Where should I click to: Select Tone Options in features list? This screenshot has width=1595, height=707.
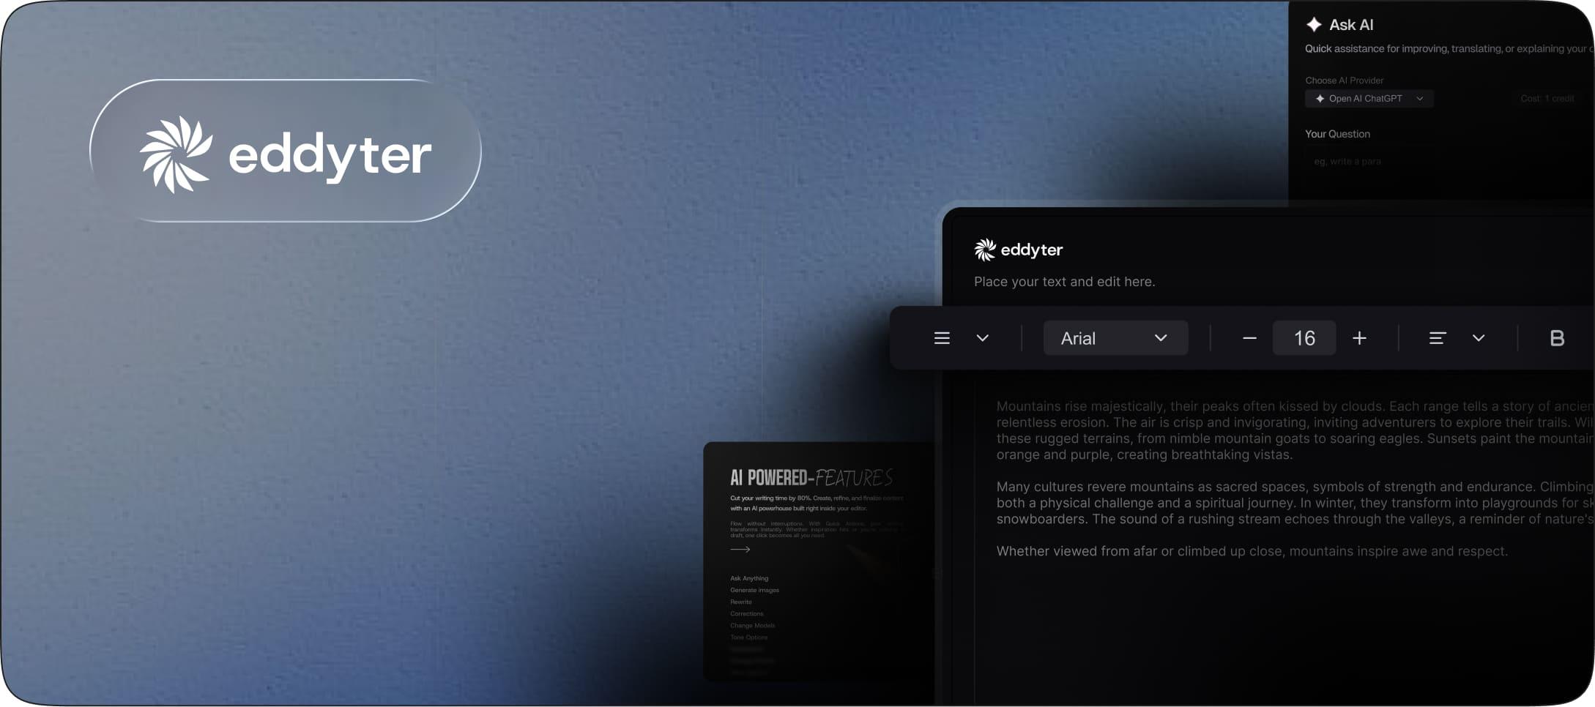click(749, 637)
